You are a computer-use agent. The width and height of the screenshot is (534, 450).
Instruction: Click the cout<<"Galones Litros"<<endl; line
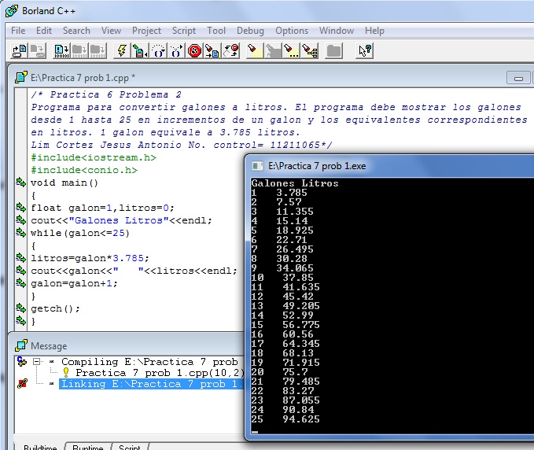click(121, 220)
